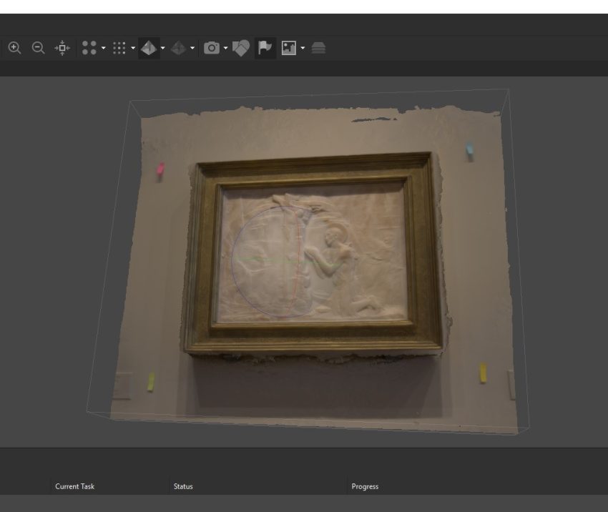Click the Zoom Out magnifier icon
Screen dimensions: 608x512
click(38, 48)
